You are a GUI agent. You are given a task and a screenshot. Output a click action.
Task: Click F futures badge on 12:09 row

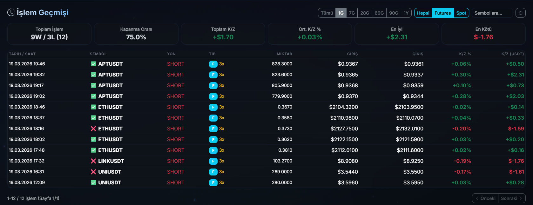[213, 182]
